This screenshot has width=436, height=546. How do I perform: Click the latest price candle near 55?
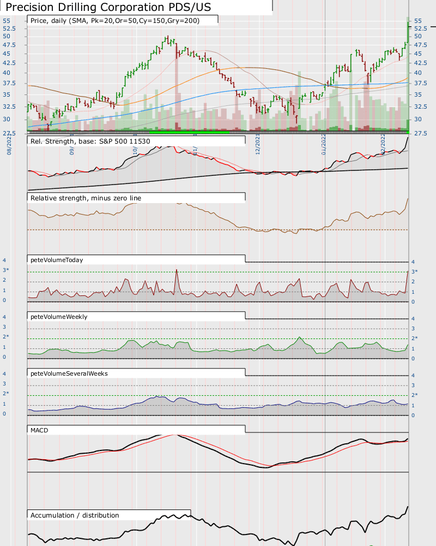408,31
